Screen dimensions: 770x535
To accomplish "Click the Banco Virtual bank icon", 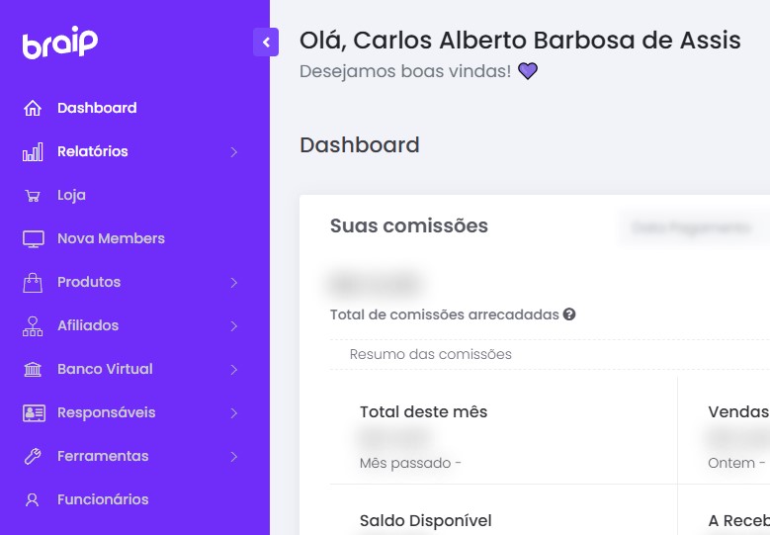I will 33,369.
